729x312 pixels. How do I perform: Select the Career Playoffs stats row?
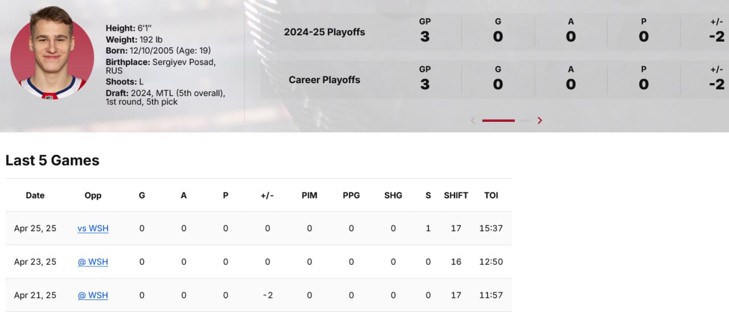tap(494, 80)
